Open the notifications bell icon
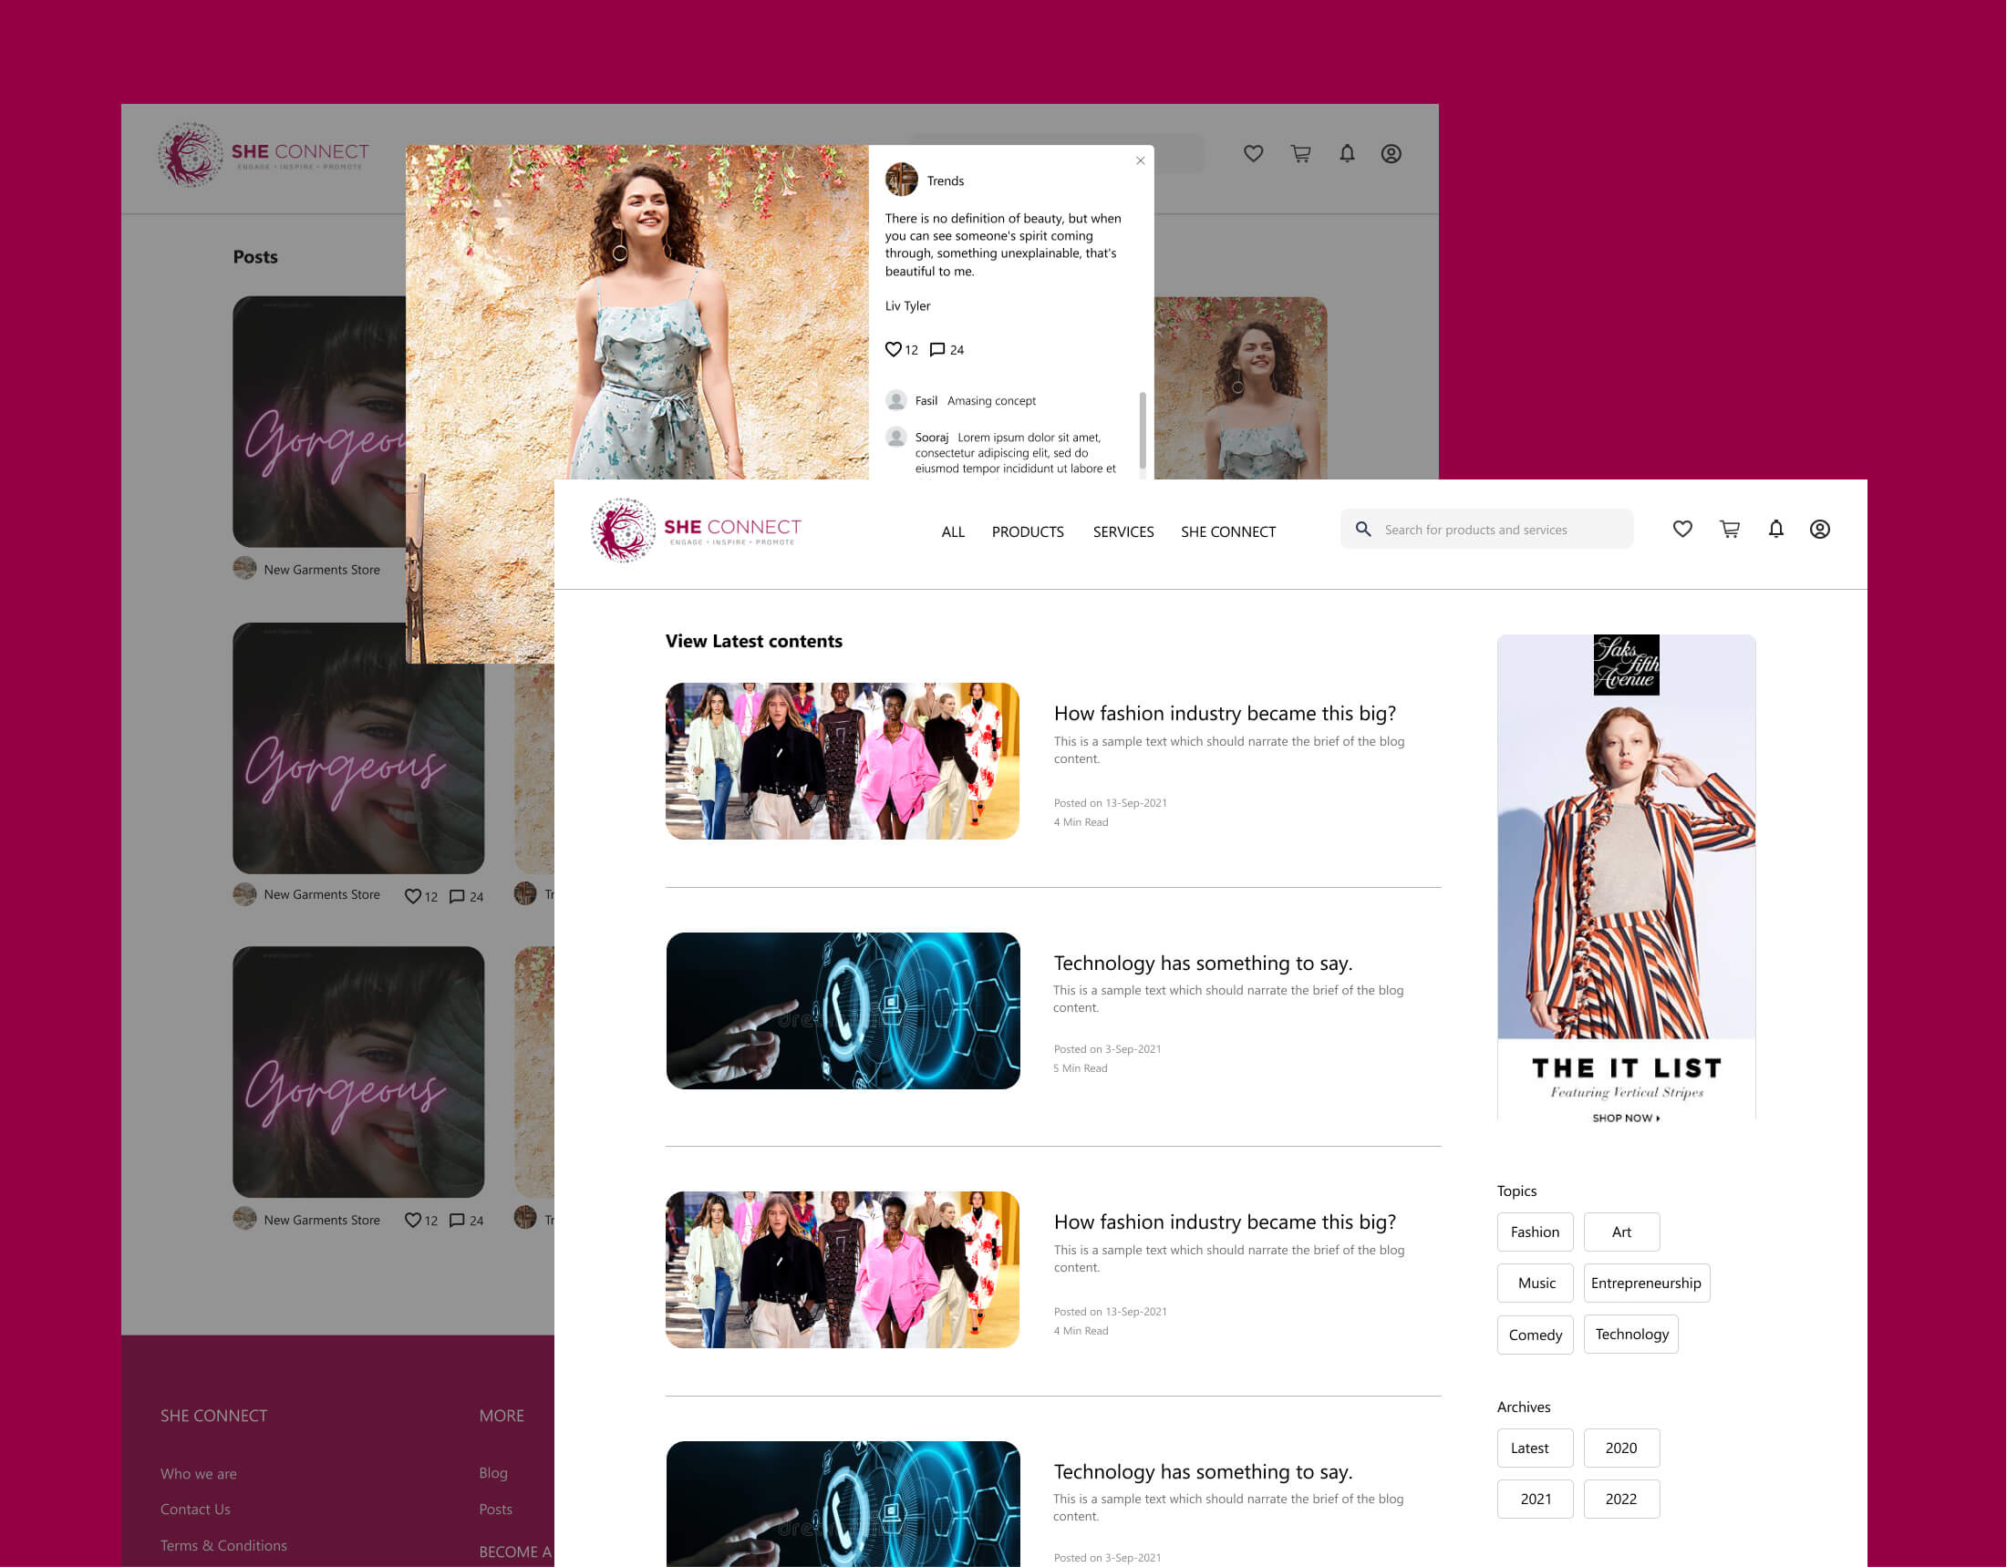The height and width of the screenshot is (1567, 2007). click(1775, 529)
